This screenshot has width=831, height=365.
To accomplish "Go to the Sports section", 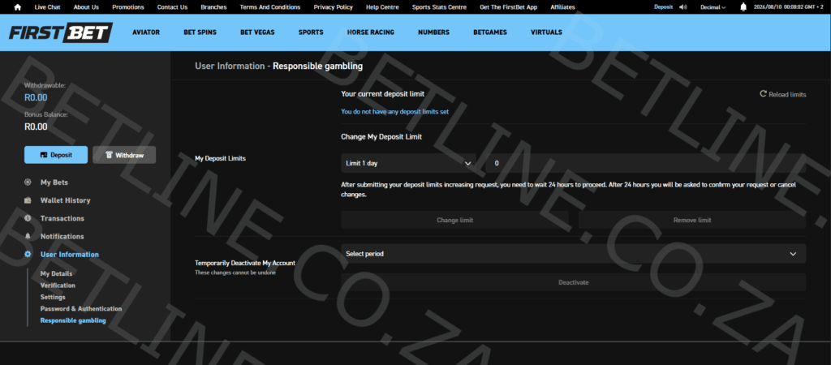I will 311,32.
